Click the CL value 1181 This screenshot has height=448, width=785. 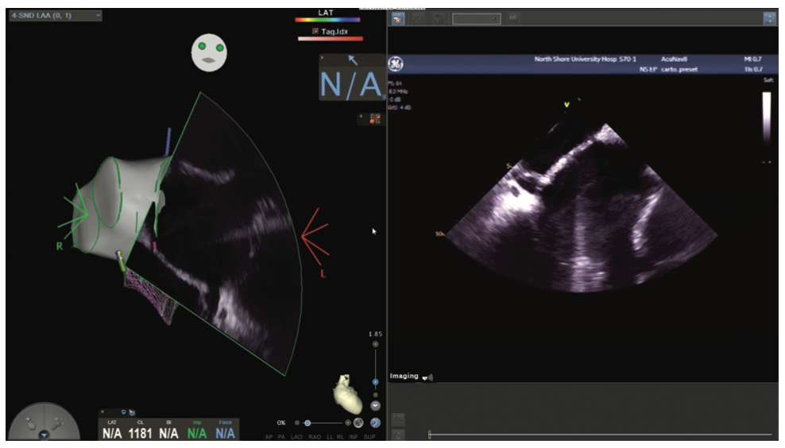pyautogui.click(x=140, y=434)
